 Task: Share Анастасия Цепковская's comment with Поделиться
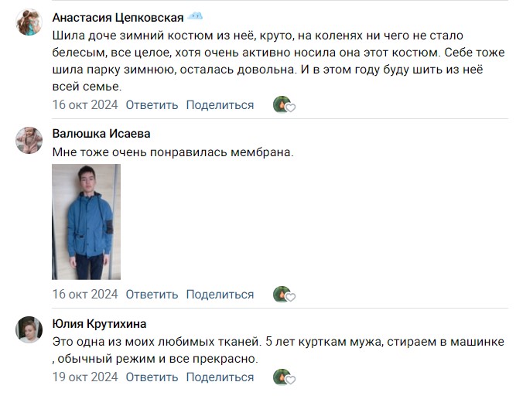click(x=220, y=105)
